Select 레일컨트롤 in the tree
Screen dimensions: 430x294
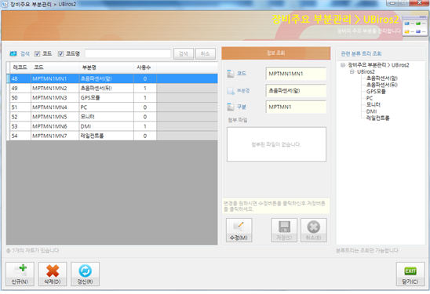tap(378, 118)
